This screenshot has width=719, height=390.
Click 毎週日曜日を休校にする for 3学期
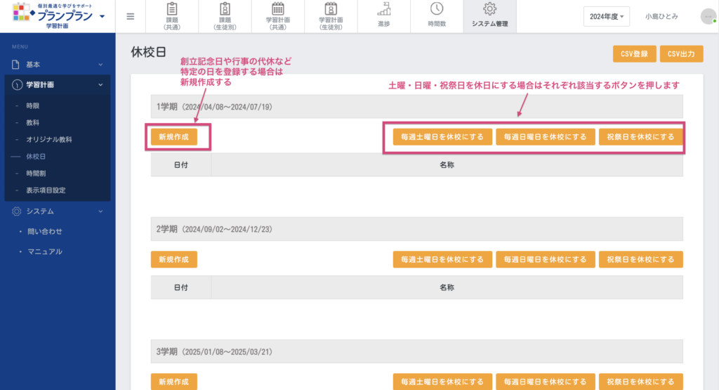(x=545, y=382)
